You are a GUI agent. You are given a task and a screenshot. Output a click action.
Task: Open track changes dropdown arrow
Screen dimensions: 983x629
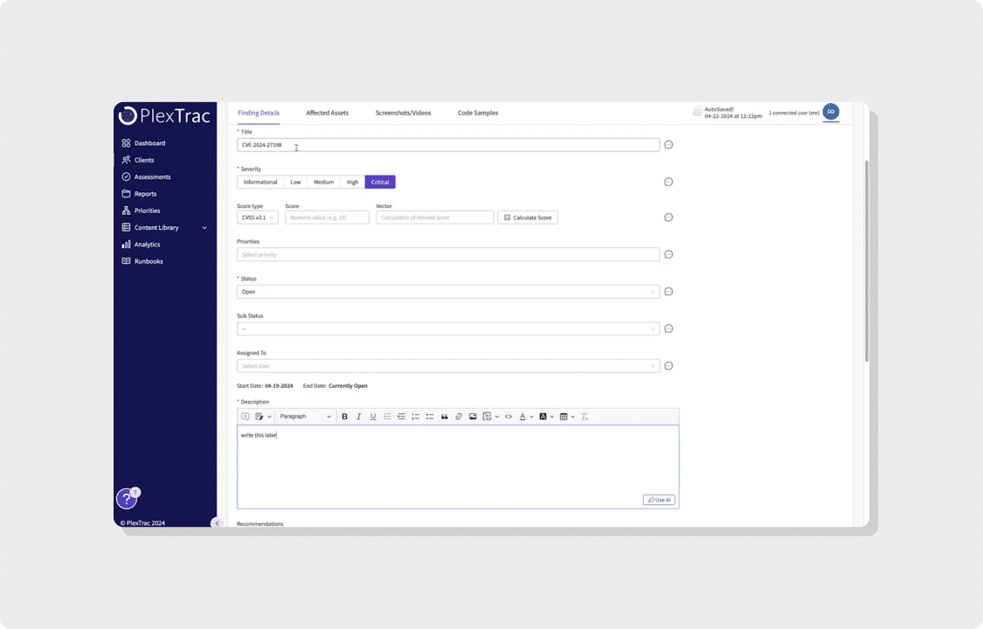[x=270, y=417]
